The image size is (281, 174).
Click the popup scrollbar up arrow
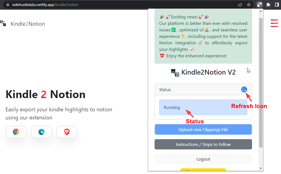click(x=261, y=11)
